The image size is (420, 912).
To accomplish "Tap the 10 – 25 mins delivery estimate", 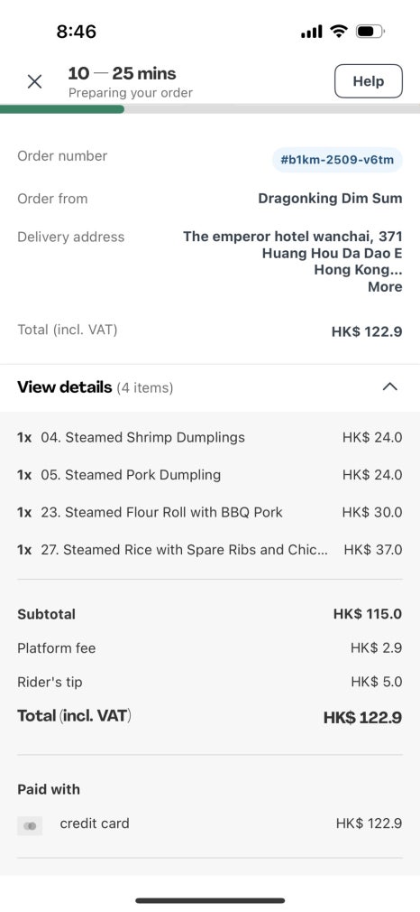I will point(122,73).
